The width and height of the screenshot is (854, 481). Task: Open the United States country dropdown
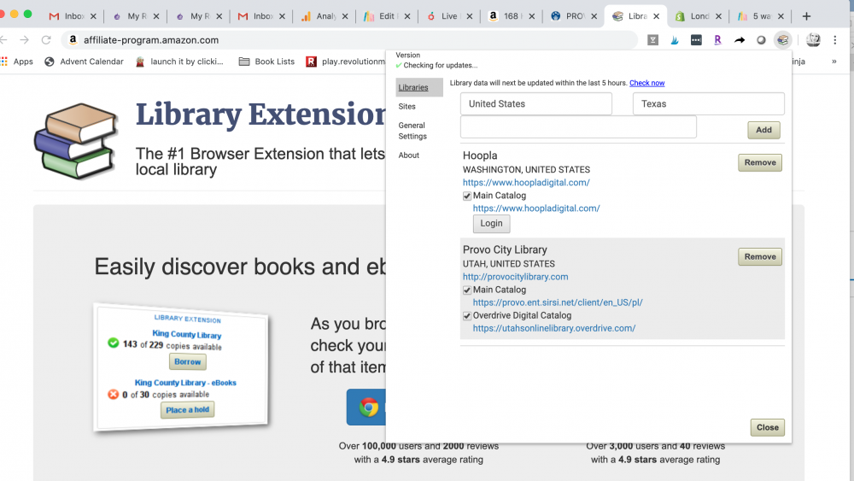coord(536,103)
